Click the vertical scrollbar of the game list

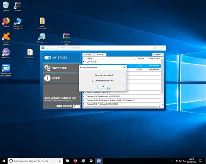click(x=163, y=77)
